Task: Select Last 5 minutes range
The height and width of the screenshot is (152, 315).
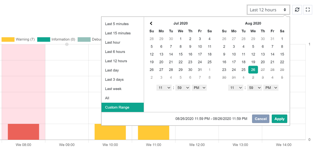Action: 123,24
